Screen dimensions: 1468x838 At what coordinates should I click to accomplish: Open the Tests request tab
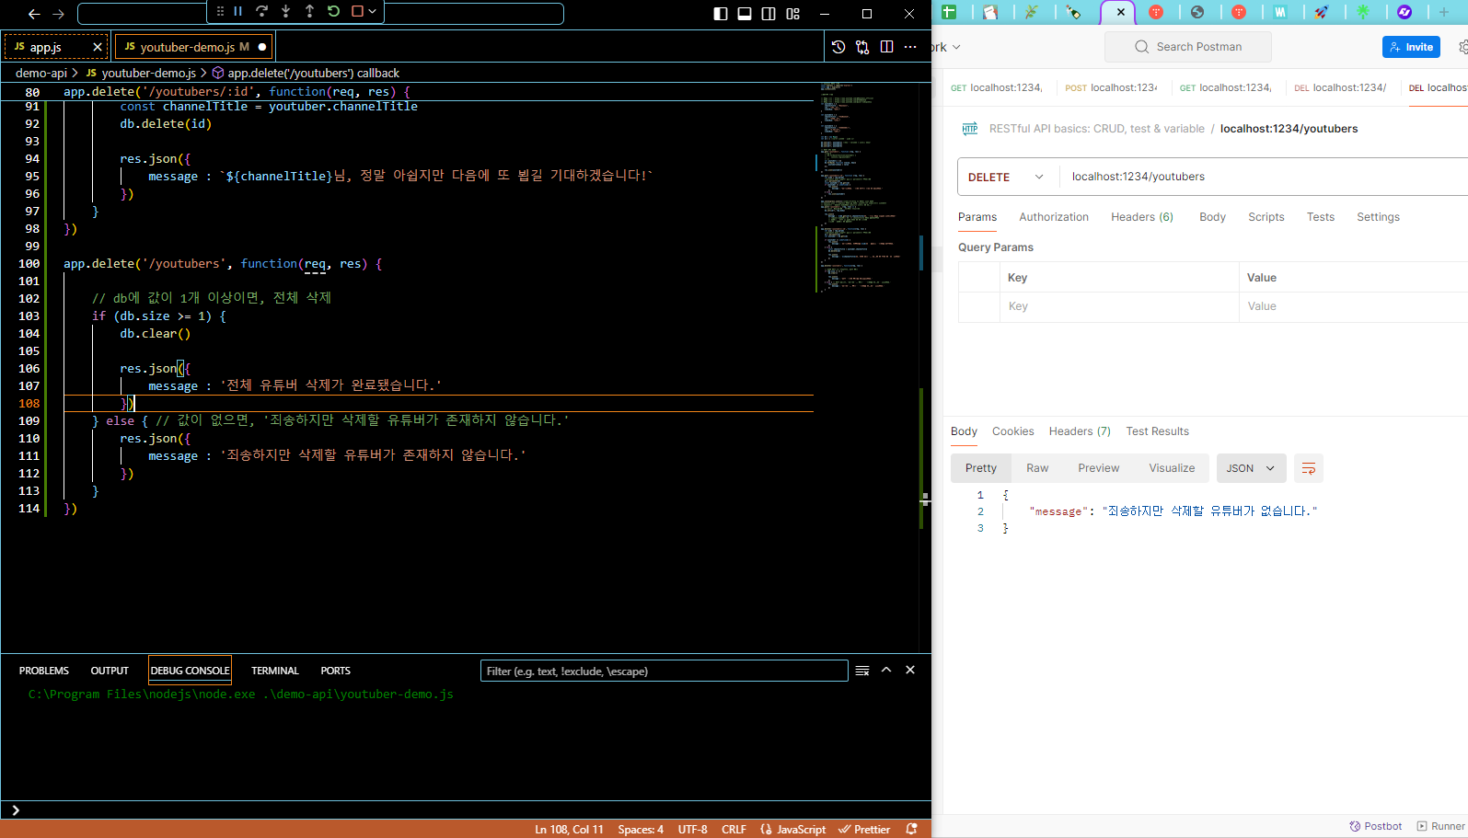coord(1321,217)
